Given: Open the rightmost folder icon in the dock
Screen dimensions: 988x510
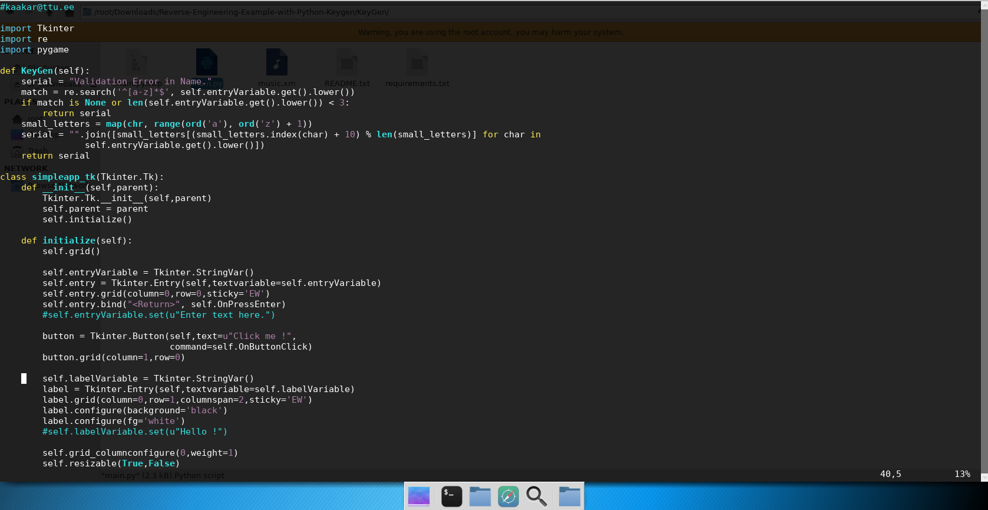Looking at the screenshot, I should 570,496.
